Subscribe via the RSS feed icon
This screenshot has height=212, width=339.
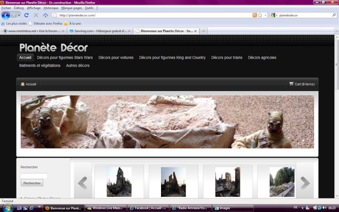click(255, 15)
